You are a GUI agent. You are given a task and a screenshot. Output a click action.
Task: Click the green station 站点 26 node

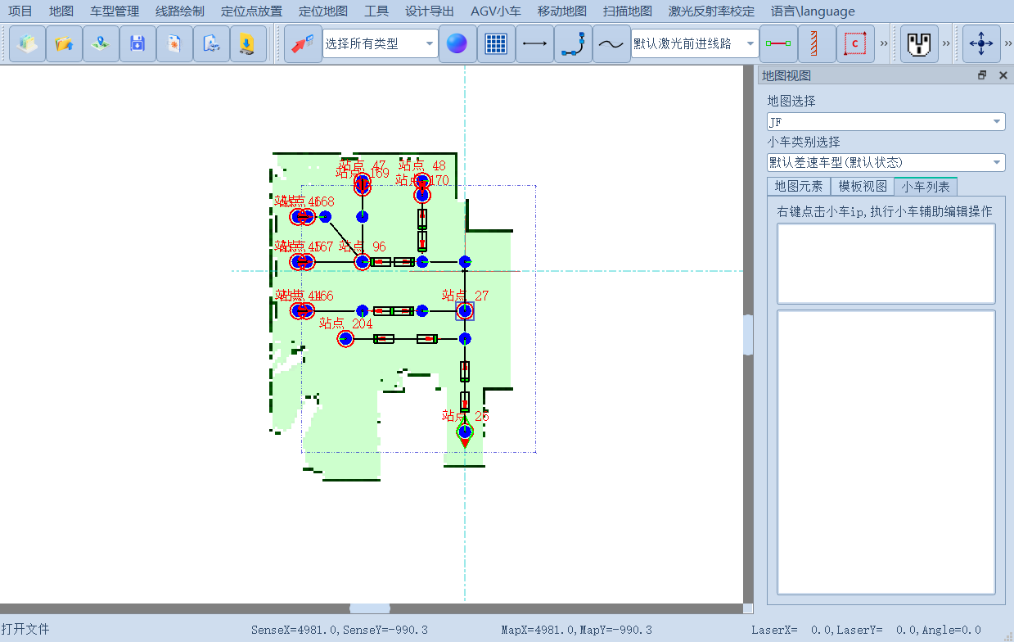[x=465, y=432]
